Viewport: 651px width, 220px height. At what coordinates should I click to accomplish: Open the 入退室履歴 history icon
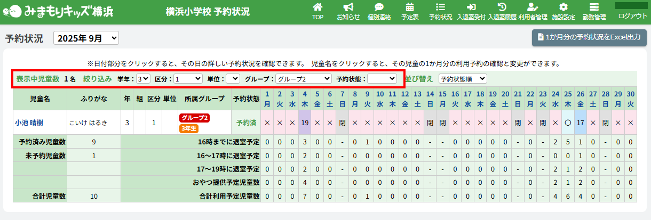tap(502, 7)
